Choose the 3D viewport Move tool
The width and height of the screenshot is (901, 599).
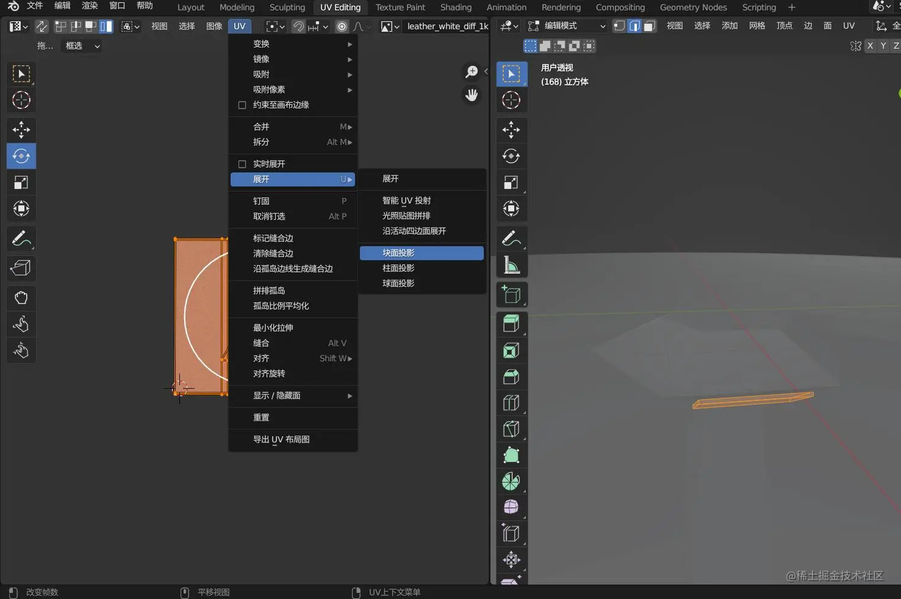click(x=511, y=129)
